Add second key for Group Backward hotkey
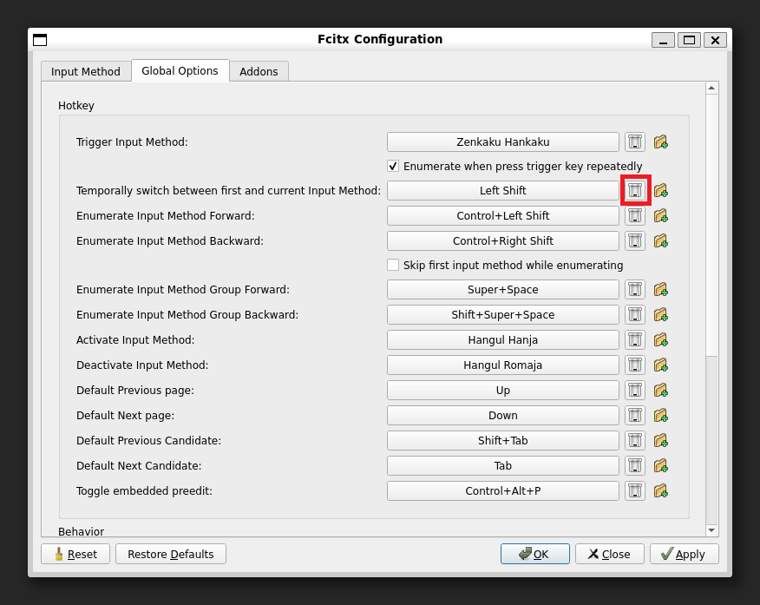Image resolution: width=760 pixels, height=605 pixels. pyautogui.click(x=660, y=314)
